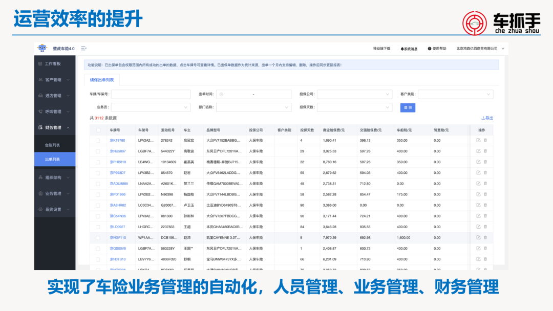Open plate number link 京K19780
The height and width of the screenshot is (311, 553).
[x=117, y=141]
